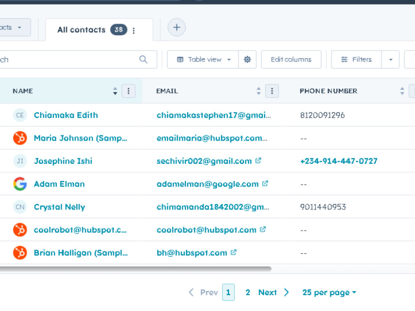
Task: Open Chiamaka Edith's contact record
Action: [66, 115]
